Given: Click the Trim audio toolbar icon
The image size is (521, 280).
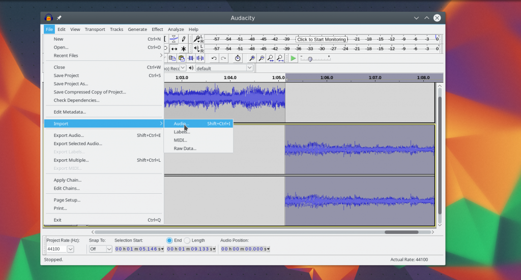Looking at the screenshot, I should 191,58.
